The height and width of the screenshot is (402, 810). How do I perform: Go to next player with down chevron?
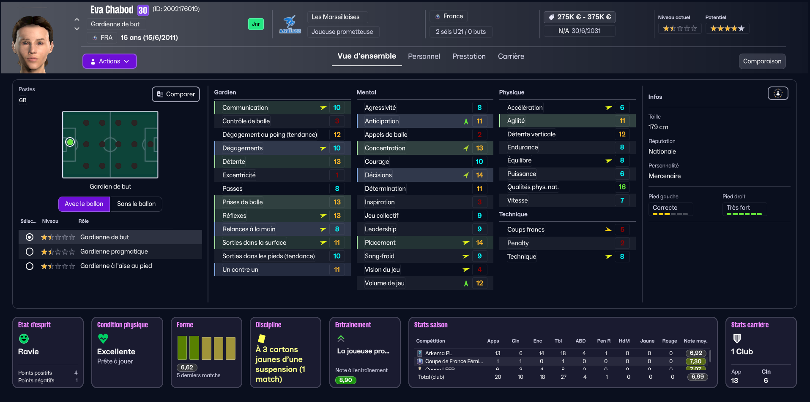click(77, 29)
